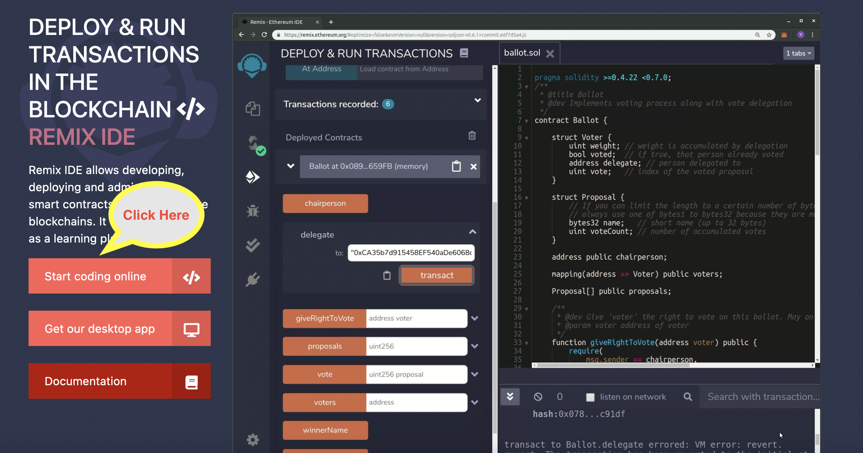The height and width of the screenshot is (453, 863).
Task: Select the Deploy & run transactions icon
Action: coord(253,177)
